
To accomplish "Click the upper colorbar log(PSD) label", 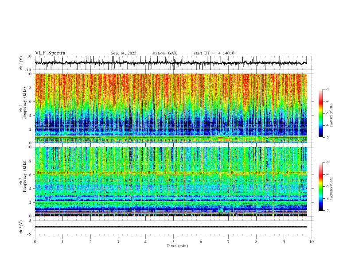I will pyautogui.click(x=332, y=115).
